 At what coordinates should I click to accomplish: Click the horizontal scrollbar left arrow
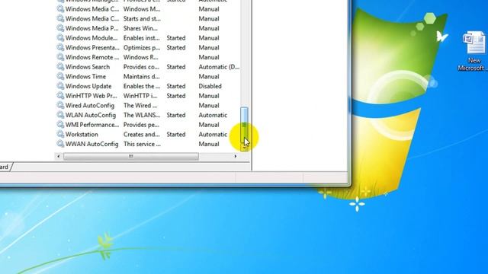click(59, 156)
